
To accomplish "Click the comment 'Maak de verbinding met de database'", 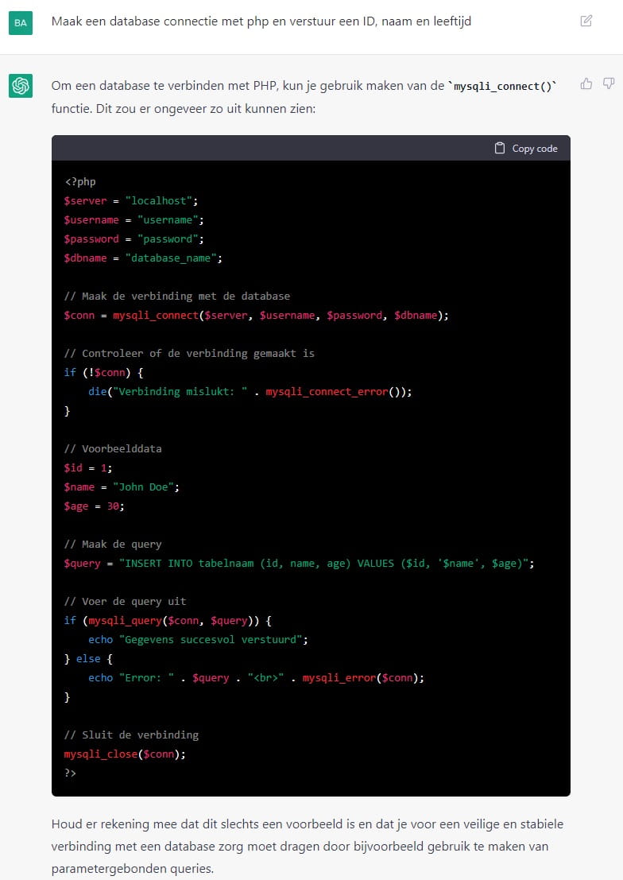I will (176, 297).
